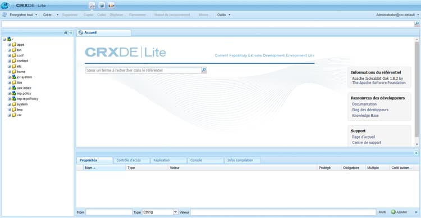Click the save-all icon beside Enregistrer tout
Viewport: 421px width, 218px height.
point(4,15)
